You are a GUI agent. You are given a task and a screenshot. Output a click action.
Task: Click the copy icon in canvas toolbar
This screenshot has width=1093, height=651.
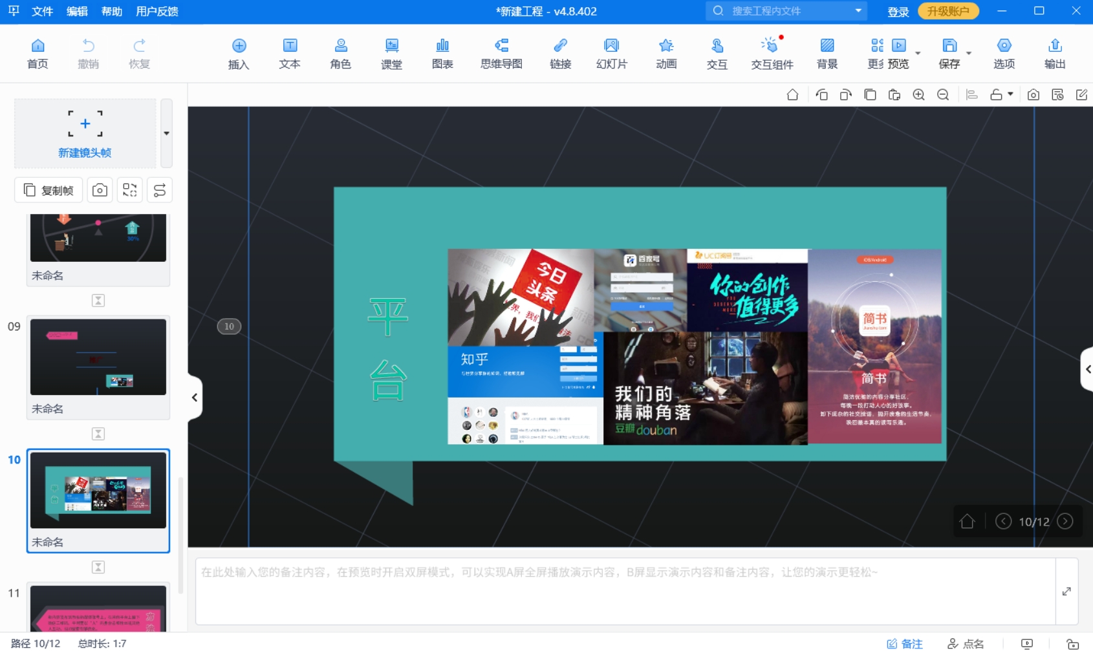pos(870,95)
